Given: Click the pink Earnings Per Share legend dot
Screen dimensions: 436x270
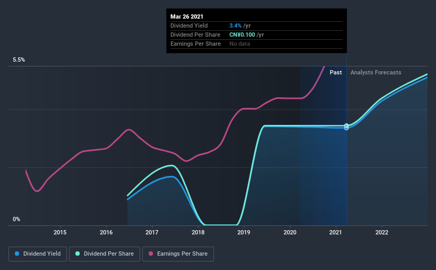Looking at the screenshot, I should click(x=151, y=254).
